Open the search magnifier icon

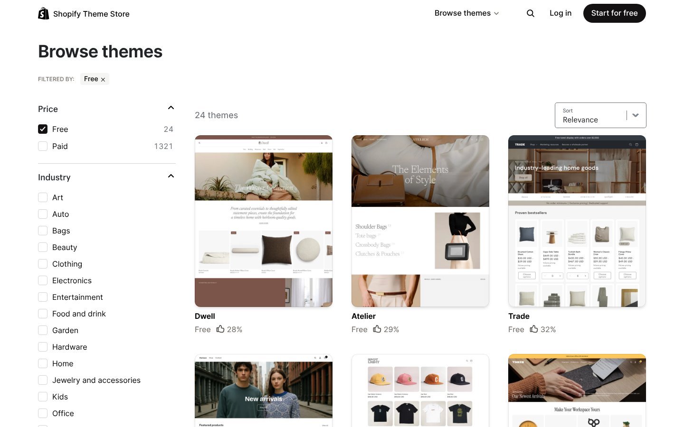531,13
